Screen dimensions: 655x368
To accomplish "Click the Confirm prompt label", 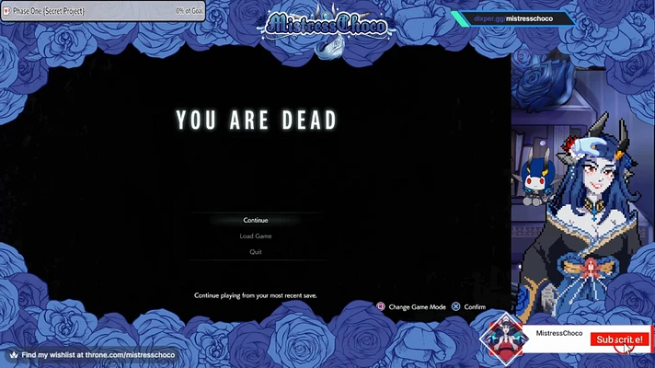I will 475,307.
